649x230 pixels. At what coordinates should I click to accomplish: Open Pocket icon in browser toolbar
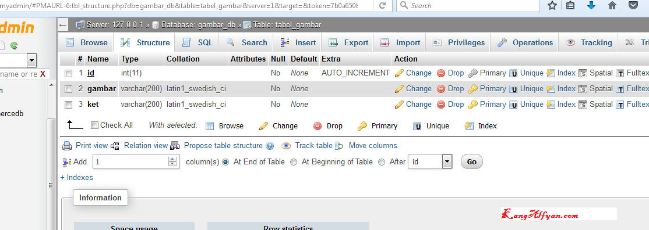(633, 5)
